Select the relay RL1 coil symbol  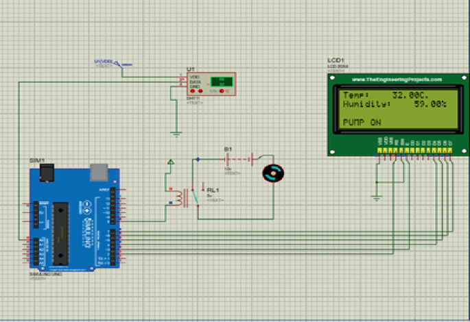tap(181, 198)
